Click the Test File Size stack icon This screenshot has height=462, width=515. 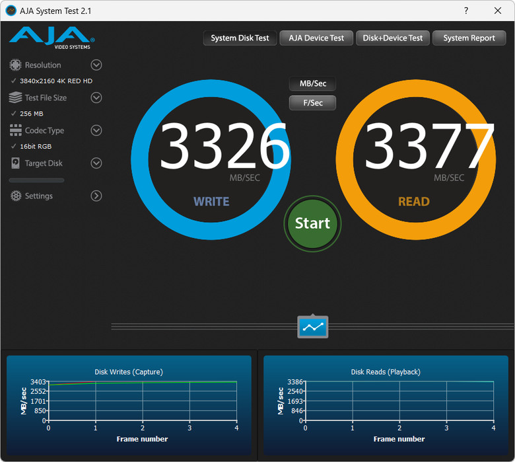15,98
